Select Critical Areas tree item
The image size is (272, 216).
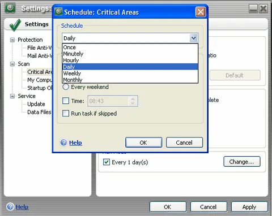coord(40,72)
